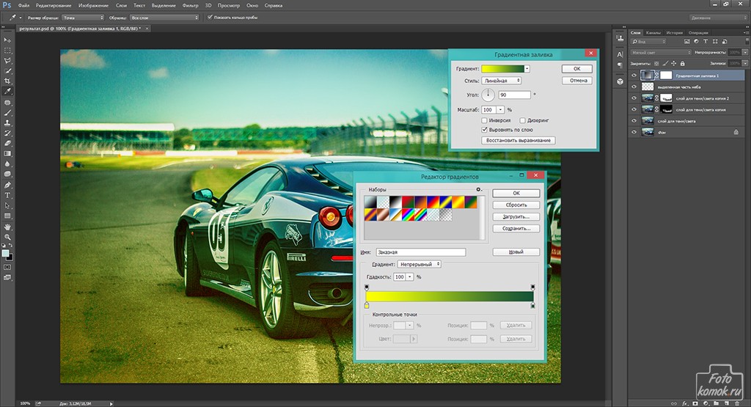Choose the Zoom magnifier tool
Screen dimensions: 751x407
(x=8, y=237)
